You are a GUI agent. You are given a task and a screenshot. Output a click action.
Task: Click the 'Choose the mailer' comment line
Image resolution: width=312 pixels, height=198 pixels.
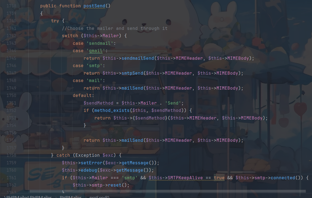click(114, 28)
